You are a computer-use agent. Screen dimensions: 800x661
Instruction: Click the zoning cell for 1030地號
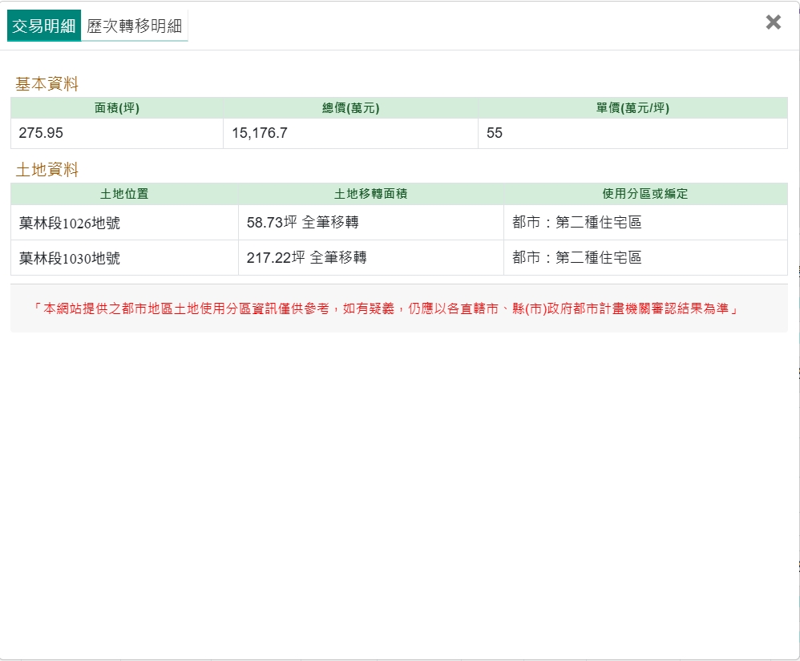[x=577, y=258]
